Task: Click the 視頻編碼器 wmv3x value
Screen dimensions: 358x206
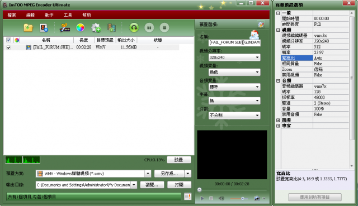Action: point(331,36)
